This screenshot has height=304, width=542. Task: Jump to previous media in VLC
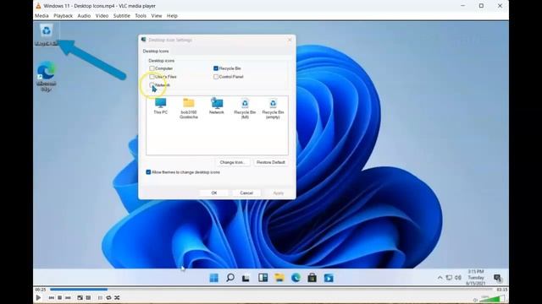tap(52, 298)
